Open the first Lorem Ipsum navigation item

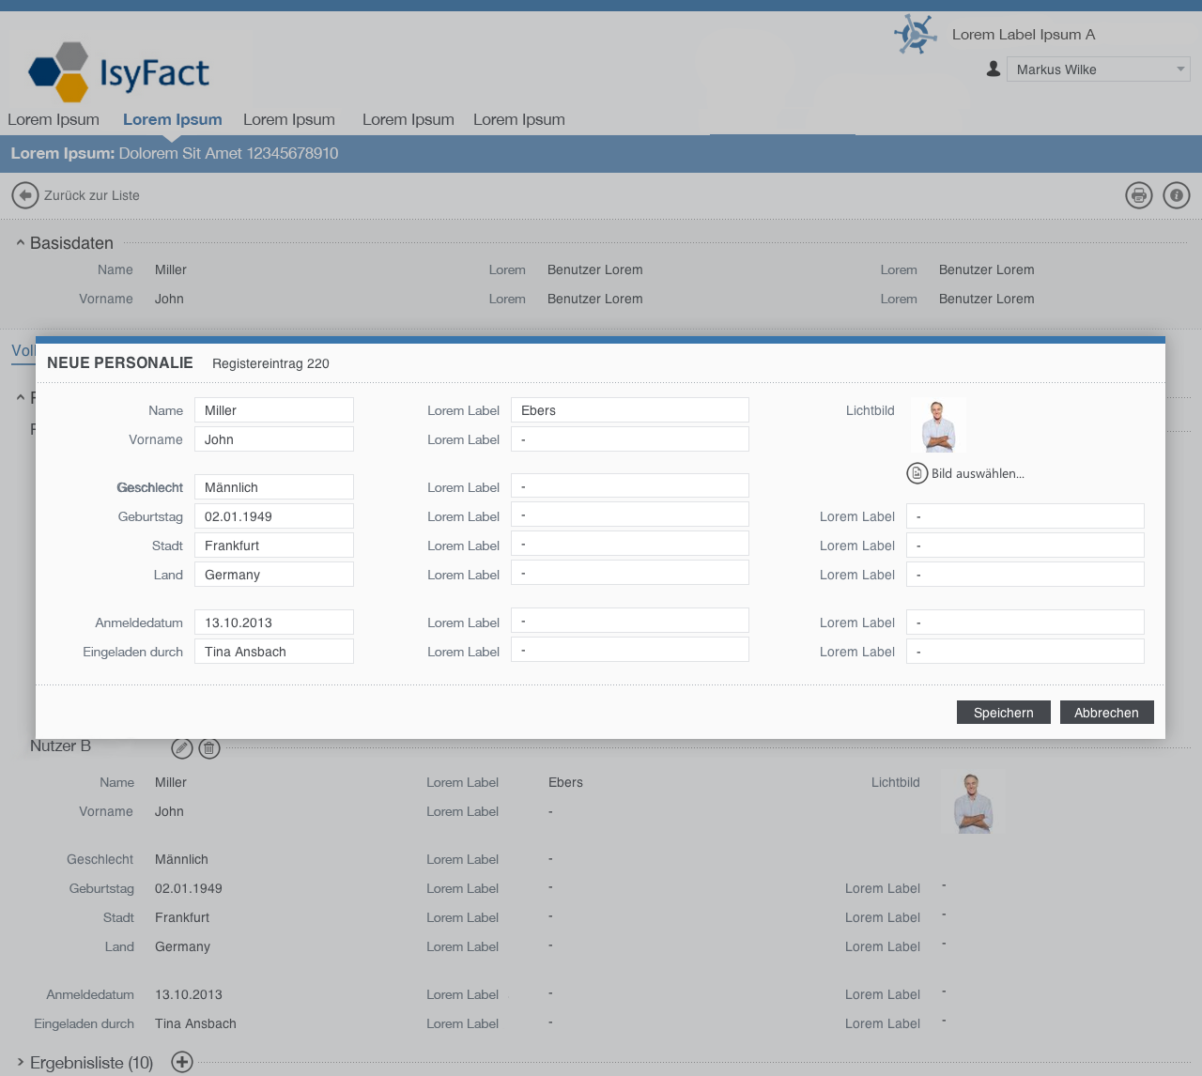click(54, 119)
